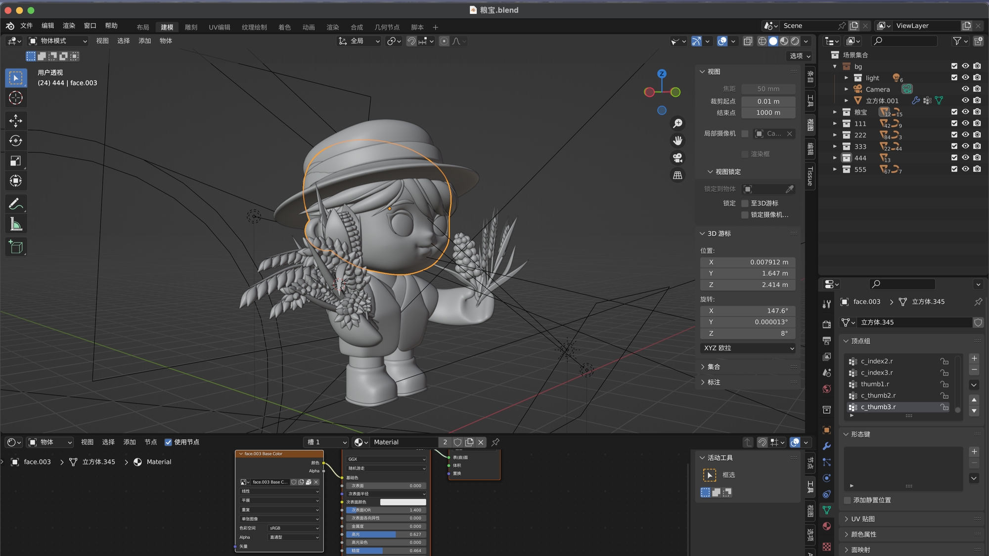Open the 渲染 top menu
Viewport: 989px width, 556px height.
point(69,26)
